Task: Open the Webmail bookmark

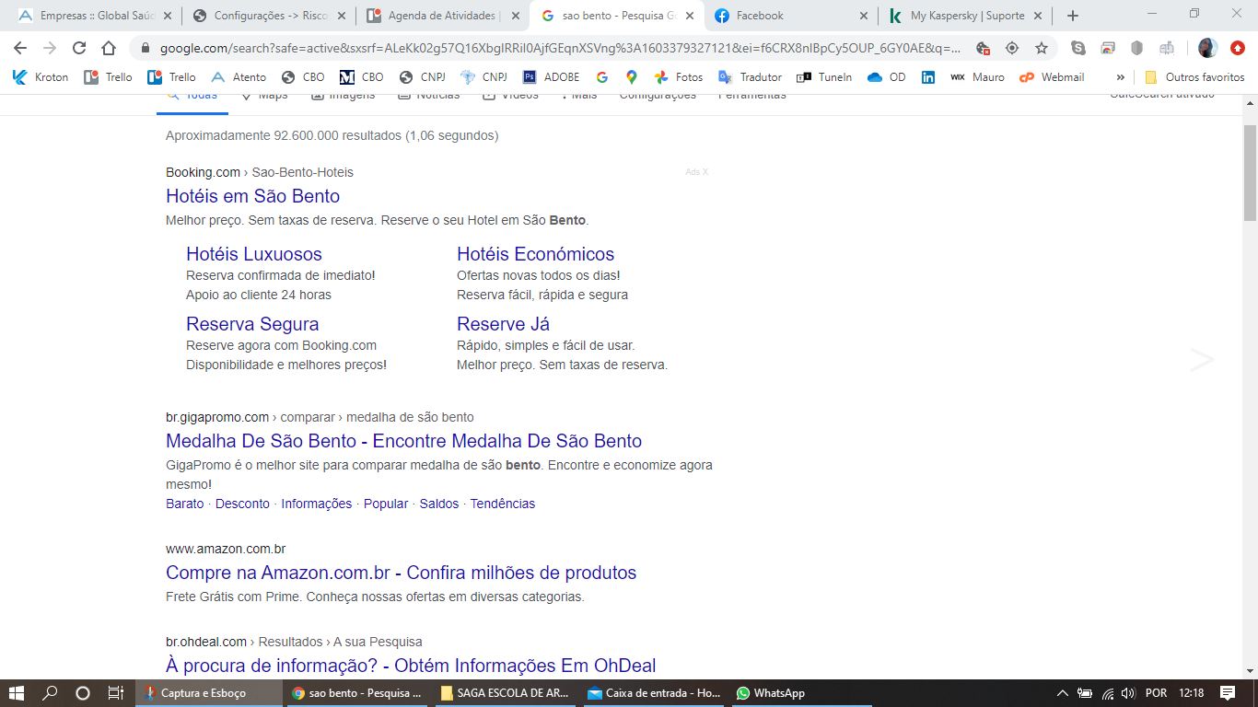Action: tap(1052, 77)
